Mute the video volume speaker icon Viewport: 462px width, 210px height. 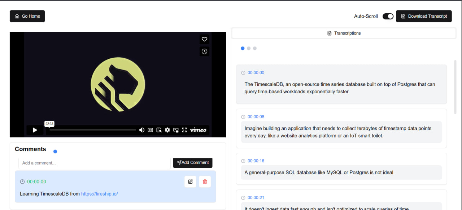pyautogui.click(x=142, y=130)
